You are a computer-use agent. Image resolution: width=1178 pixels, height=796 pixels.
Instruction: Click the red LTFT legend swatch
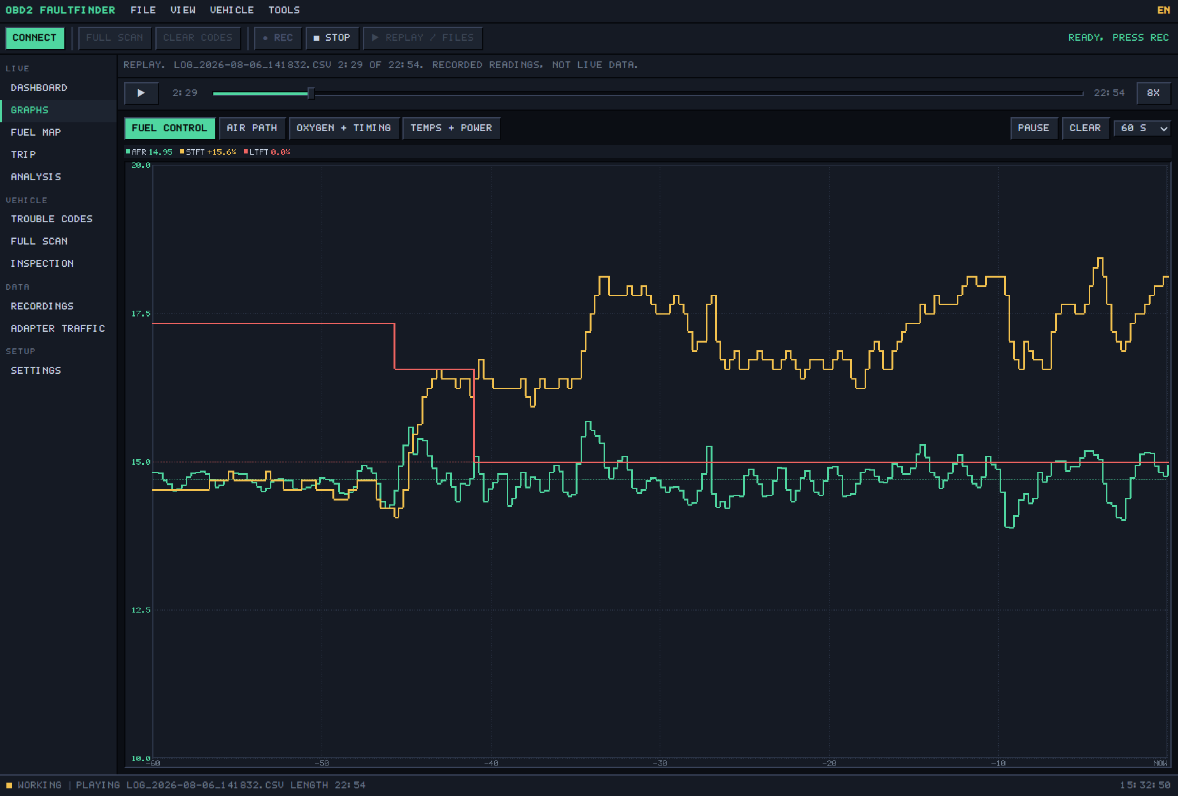[x=246, y=152]
